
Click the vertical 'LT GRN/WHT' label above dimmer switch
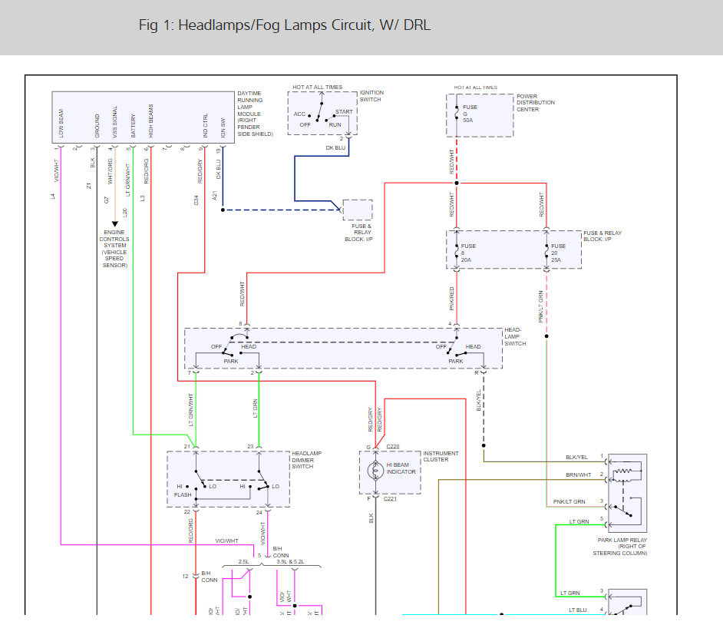point(190,410)
